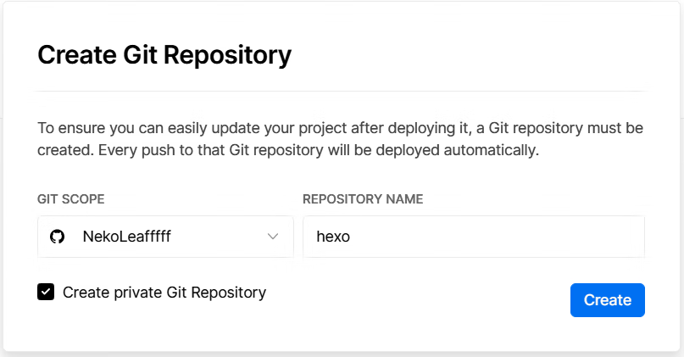This screenshot has height=357, width=684.
Task: Click the GIT SCOPE field label
Action: pyautogui.click(x=70, y=199)
